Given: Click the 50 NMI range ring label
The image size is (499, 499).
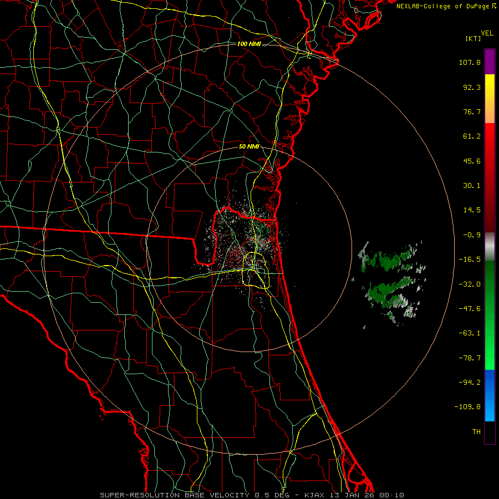Looking at the screenshot, I should 249,147.
